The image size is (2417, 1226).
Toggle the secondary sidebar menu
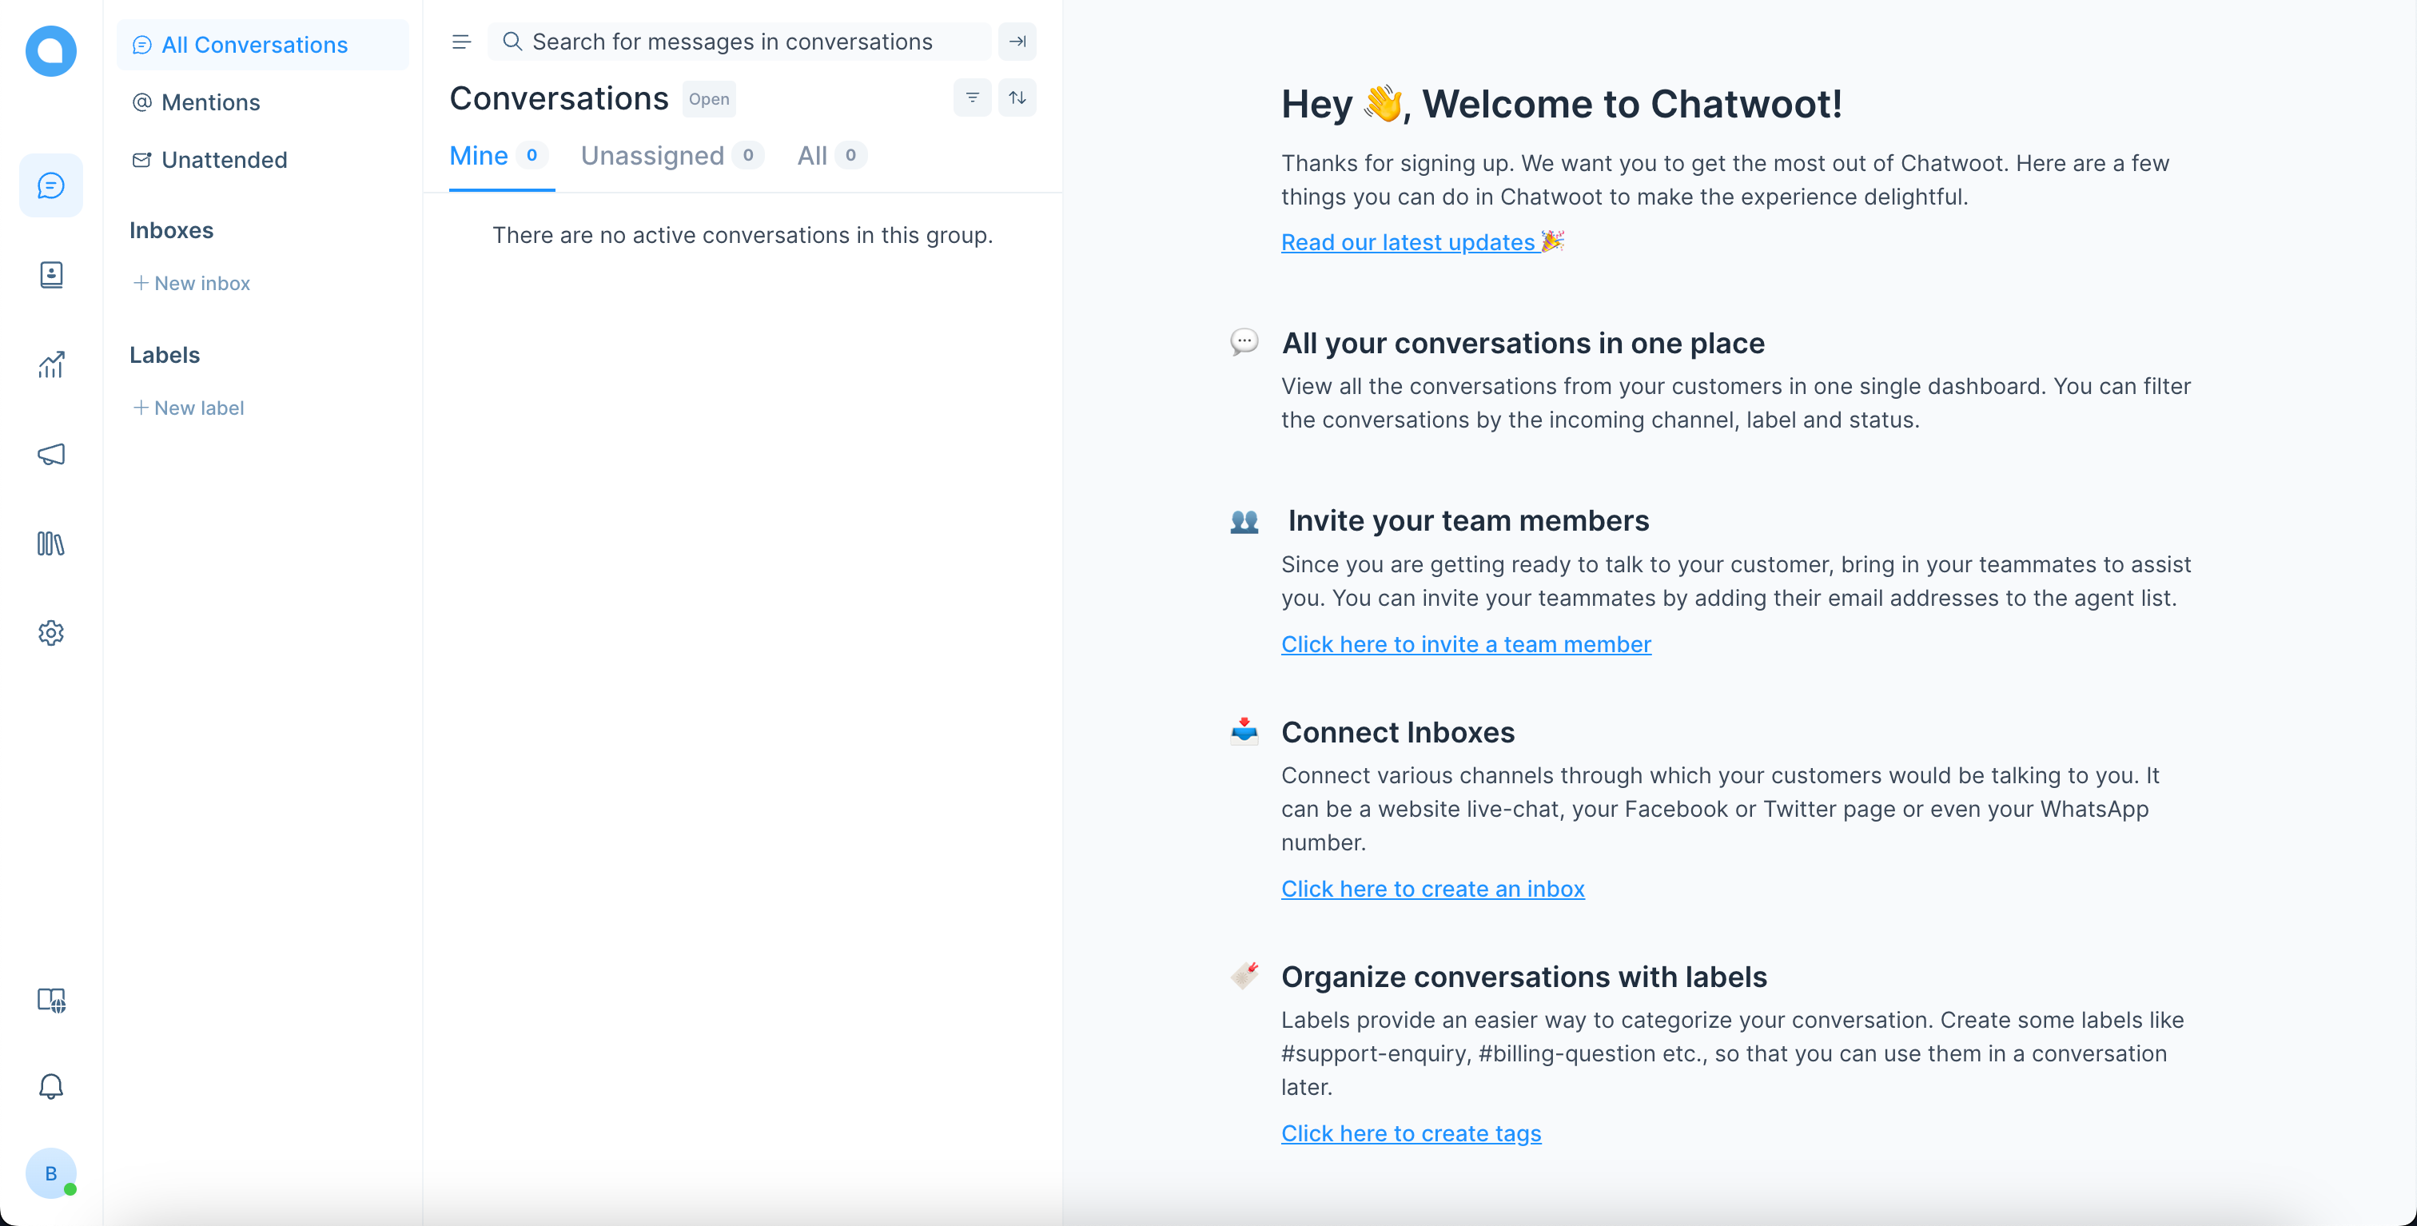coord(460,42)
